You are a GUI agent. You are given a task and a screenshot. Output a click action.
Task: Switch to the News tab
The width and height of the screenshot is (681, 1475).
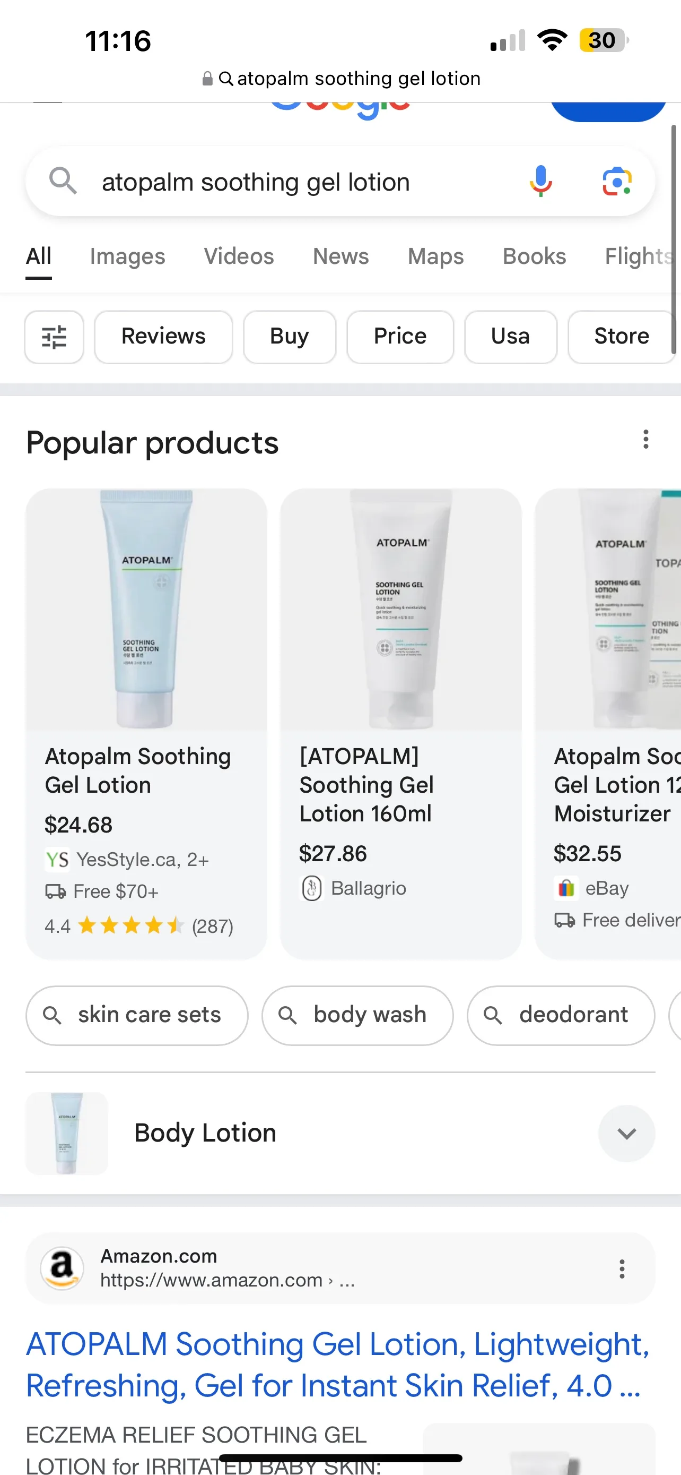pos(340,256)
